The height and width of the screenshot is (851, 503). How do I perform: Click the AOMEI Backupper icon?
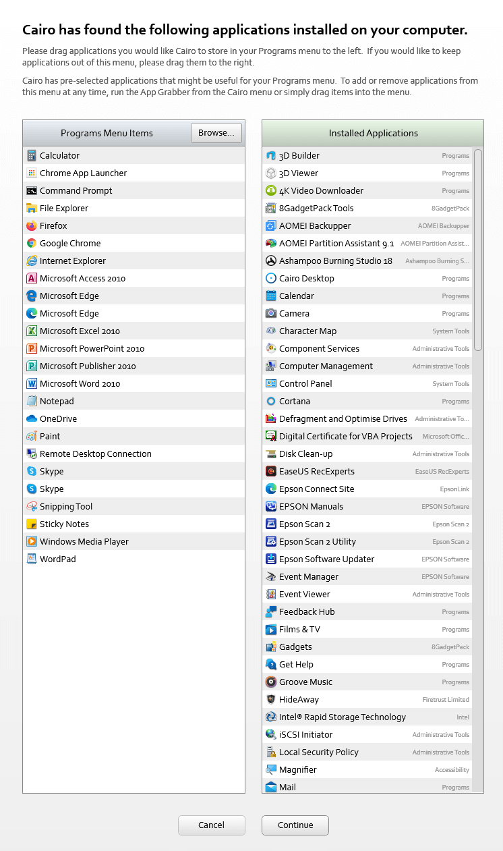[270, 226]
